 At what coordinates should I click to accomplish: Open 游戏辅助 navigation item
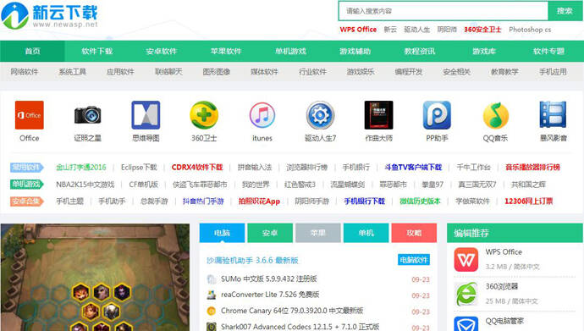click(x=355, y=51)
